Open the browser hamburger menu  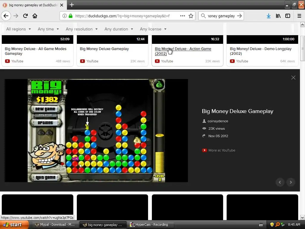[299, 16]
